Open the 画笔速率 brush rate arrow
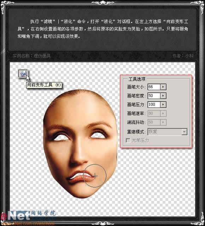Screen dimensions: 205x226 (x=163, y=114)
